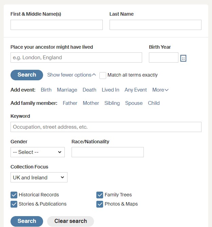Add a Death event
This screenshot has height=227, width=212.
[90, 90]
